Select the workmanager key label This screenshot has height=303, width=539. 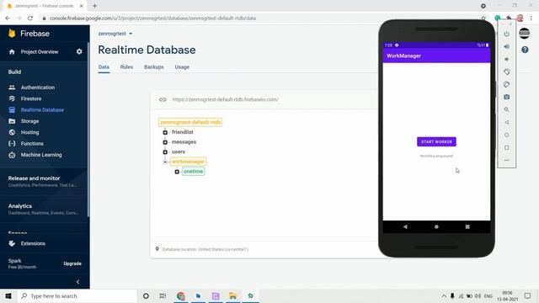tap(188, 162)
